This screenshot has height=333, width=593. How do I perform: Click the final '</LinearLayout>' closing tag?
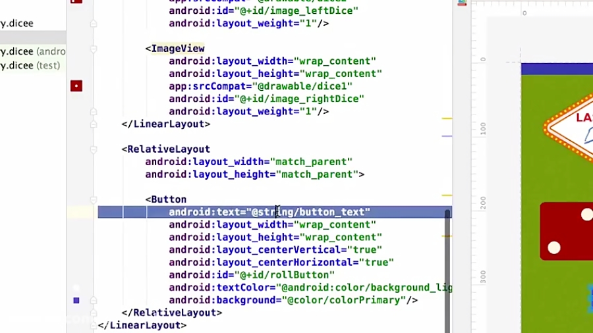[142, 326]
